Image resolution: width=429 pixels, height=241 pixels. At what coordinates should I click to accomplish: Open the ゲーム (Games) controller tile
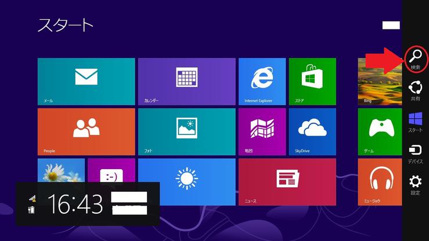click(380, 132)
